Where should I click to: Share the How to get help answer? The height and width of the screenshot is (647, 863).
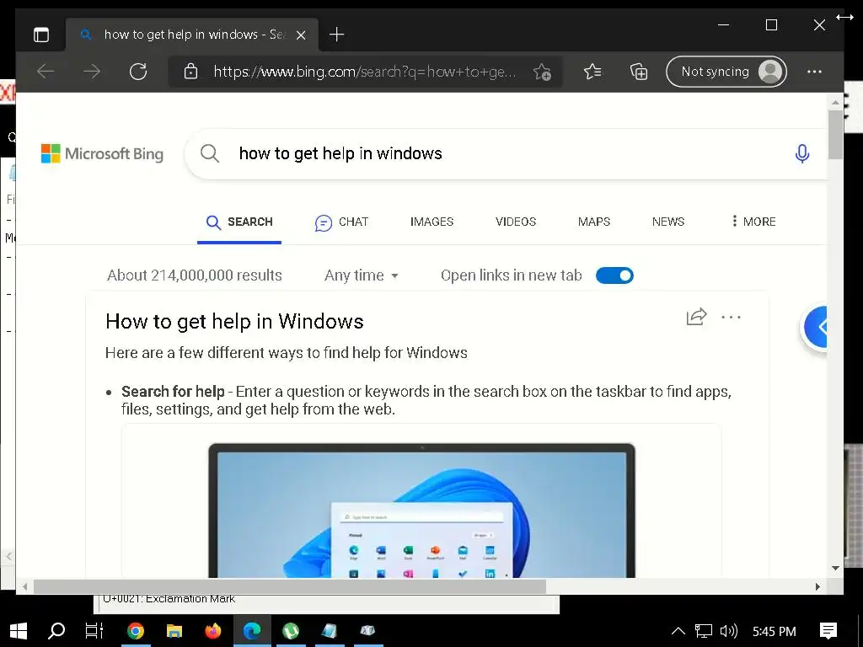[696, 317]
